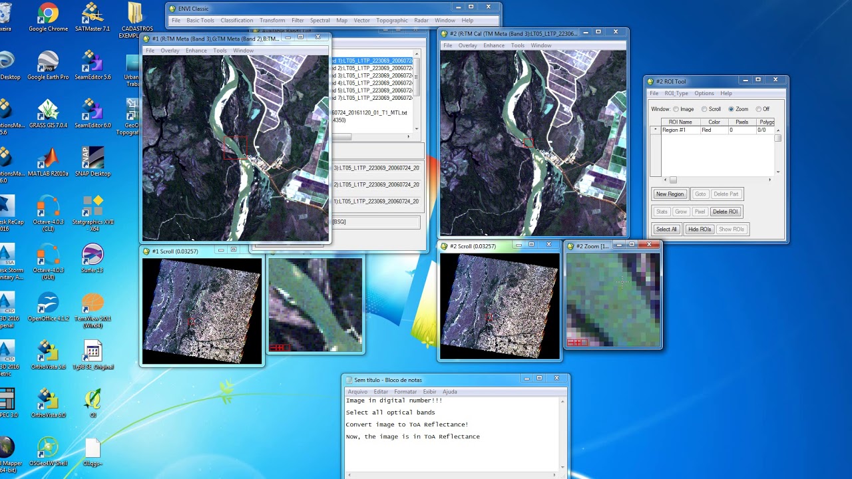Image resolution: width=852 pixels, height=479 pixels.
Task: Open ROI_Type menu in ROI Tool
Action: tap(676, 93)
